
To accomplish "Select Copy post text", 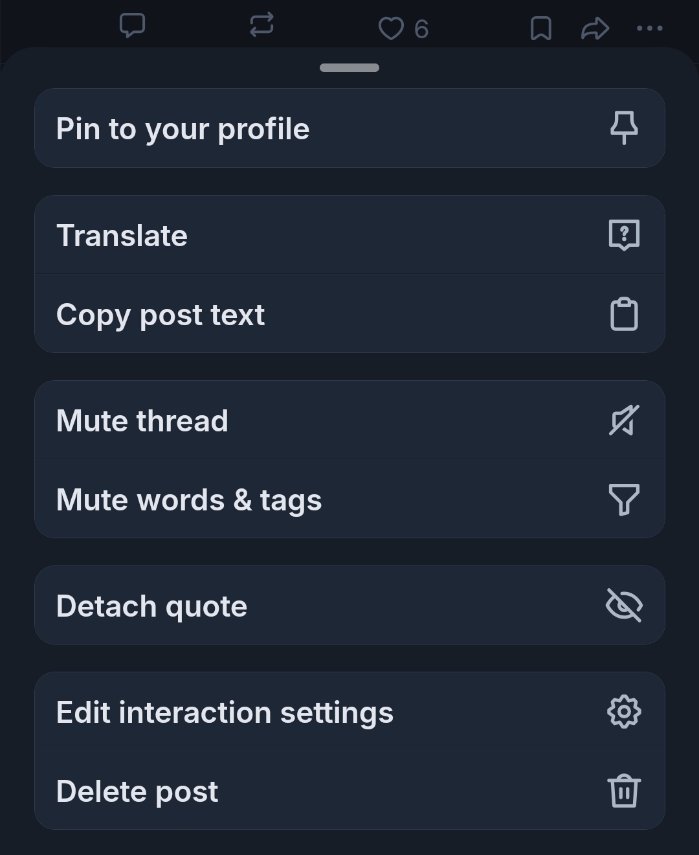I will (x=161, y=315).
